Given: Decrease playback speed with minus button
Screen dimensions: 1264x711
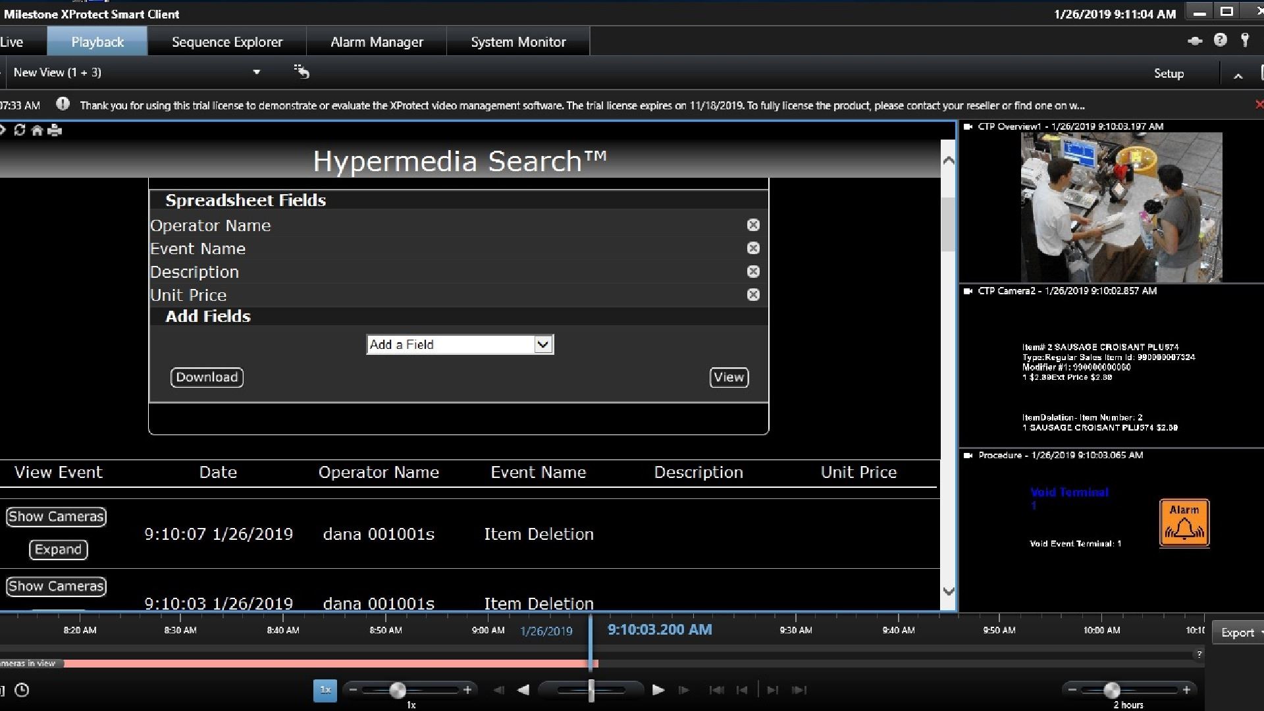Looking at the screenshot, I should [x=353, y=690].
